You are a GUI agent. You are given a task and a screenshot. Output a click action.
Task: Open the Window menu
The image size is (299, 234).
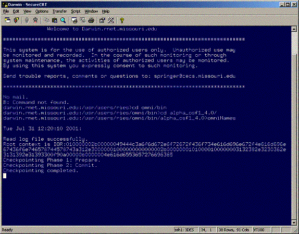(x=91, y=11)
